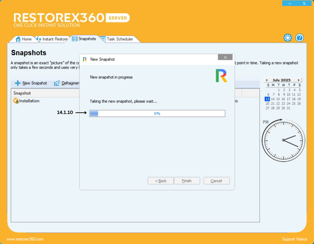Click the Instant Restore arrows icon

(x=38, y=39)
